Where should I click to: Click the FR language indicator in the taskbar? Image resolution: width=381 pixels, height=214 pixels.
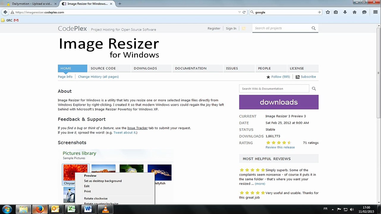pos(325,209)
